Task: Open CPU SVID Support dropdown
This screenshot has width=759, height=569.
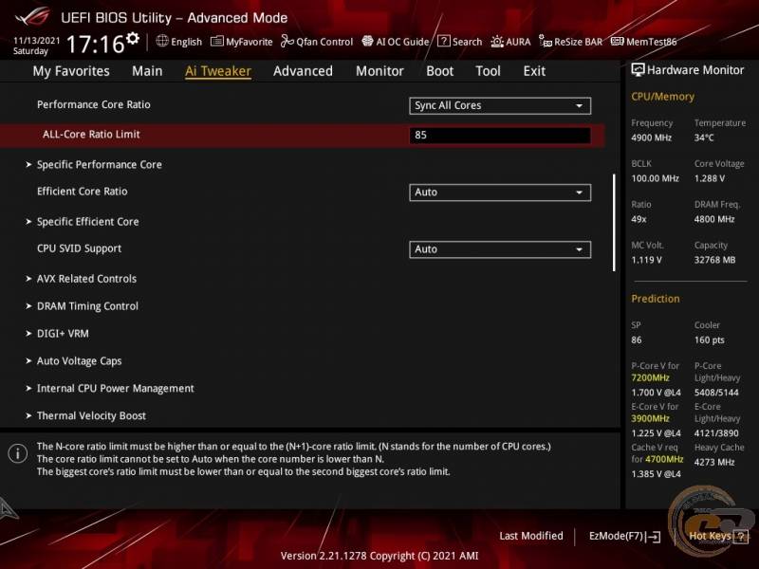Action: (x=500, y=249)
